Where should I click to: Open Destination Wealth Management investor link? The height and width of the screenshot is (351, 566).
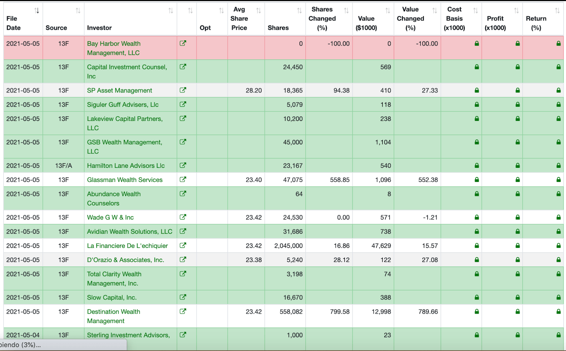(114, 316)
